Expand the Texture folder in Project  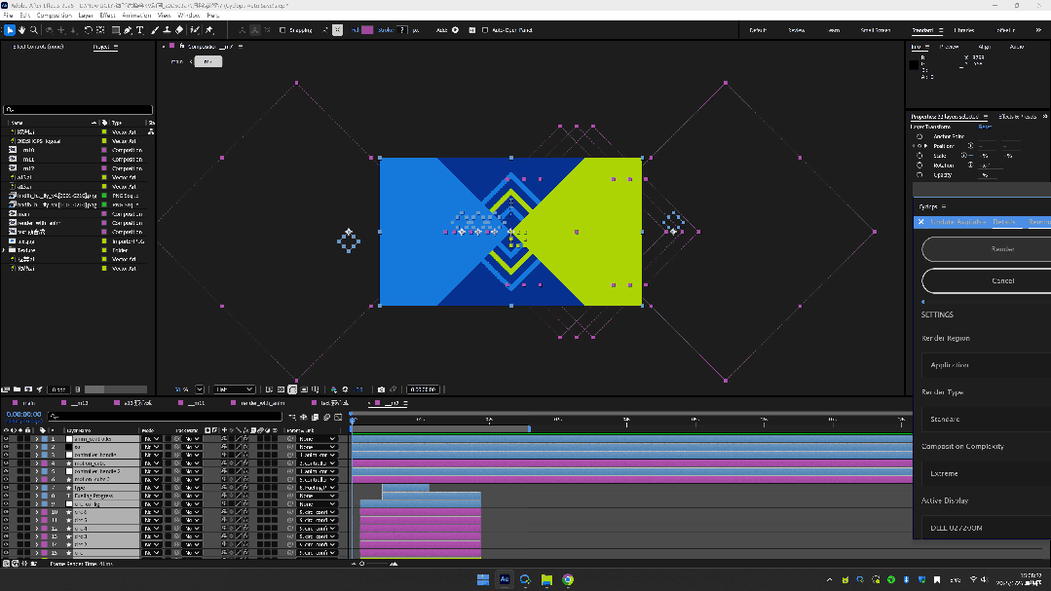(x=4, y=250)
